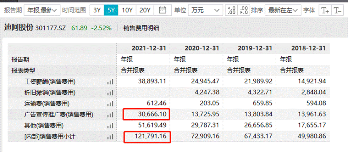Open chart icon for 折旧摊销 row
This screenshot has width=348, height=152.
click(110, 93)
